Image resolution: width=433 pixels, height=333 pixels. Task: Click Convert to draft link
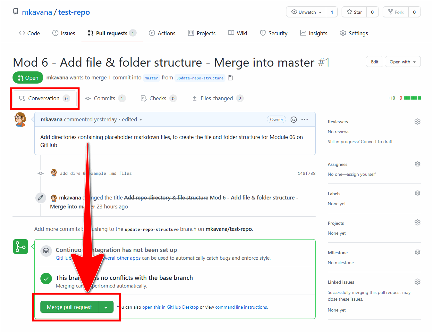point(377,142)
